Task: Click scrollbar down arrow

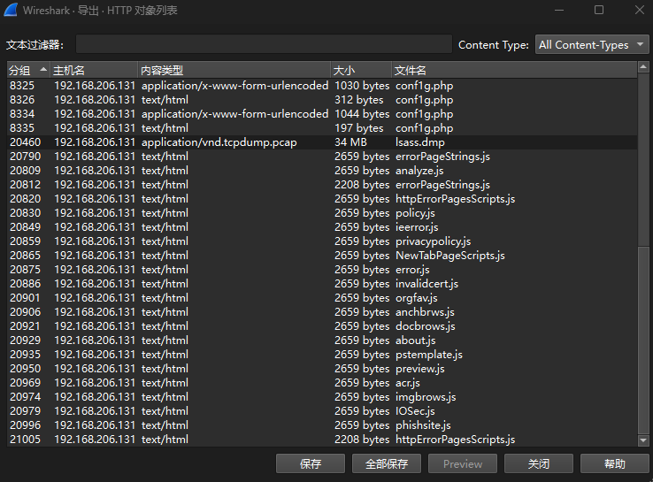Action: (643, 440)
